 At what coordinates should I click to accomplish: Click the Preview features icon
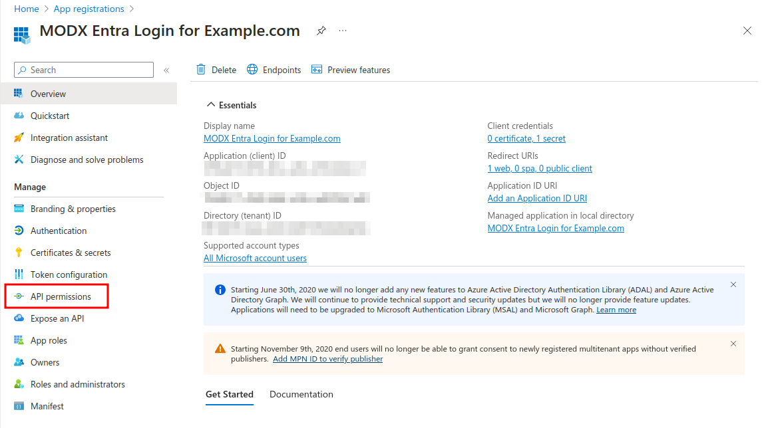pos(317,70)
